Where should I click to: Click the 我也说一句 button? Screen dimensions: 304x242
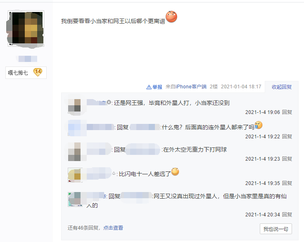275,229
